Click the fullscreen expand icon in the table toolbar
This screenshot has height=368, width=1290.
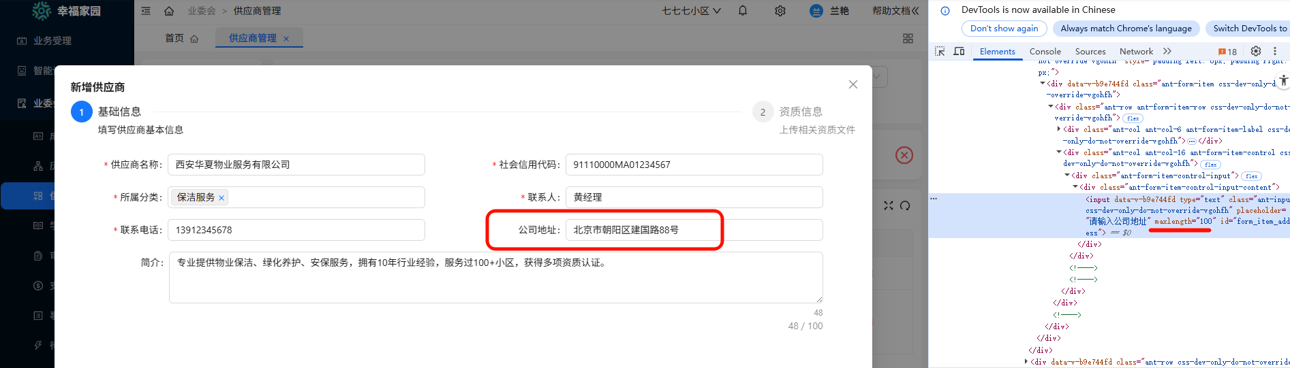pyautogui.click(x=889, y=205)
